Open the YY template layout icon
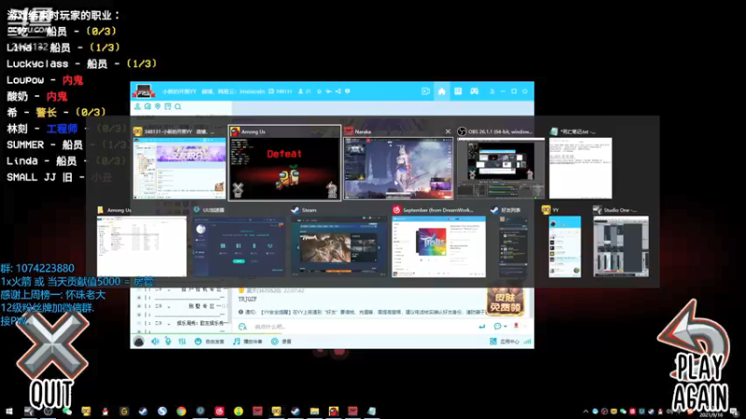 [458, 91]
